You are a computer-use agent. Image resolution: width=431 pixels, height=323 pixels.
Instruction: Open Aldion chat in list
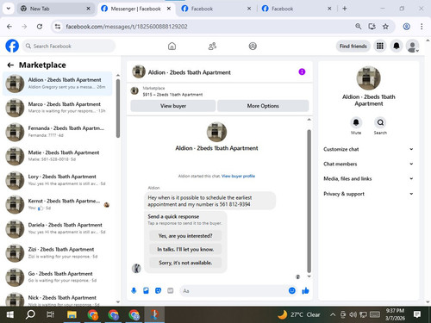[x=58, y=84]
